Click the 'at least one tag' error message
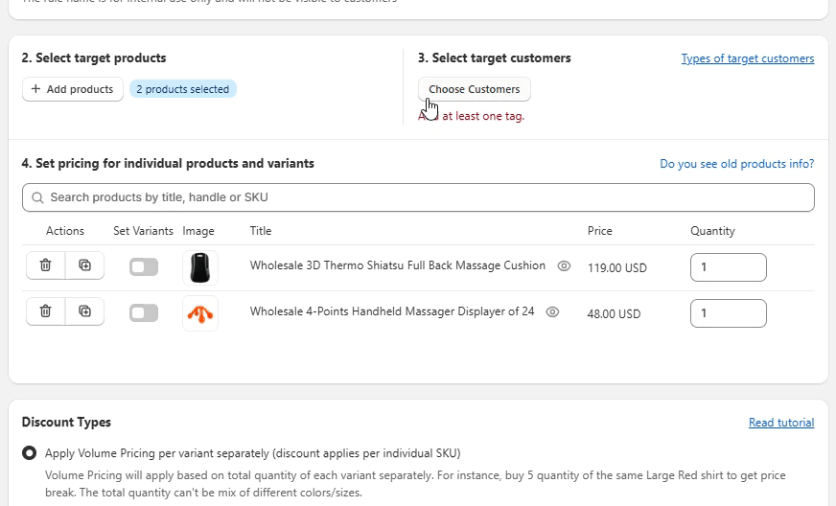 [x=472, y=116]
